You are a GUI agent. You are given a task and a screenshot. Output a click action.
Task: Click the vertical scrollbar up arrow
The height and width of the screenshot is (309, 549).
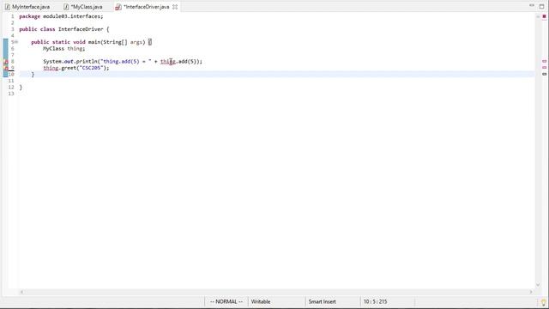(538, 16)
